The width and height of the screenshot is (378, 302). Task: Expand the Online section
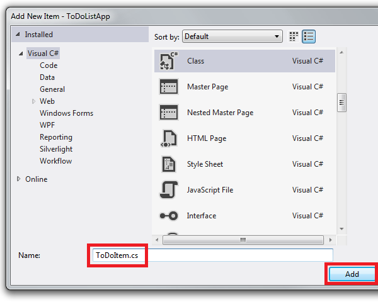[18, 179]
